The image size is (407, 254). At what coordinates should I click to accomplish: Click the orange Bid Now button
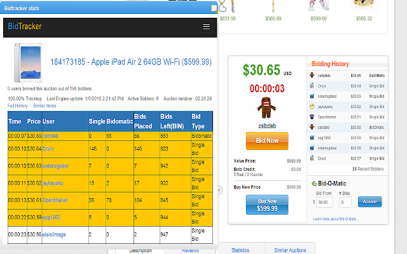tap(267, 141)
